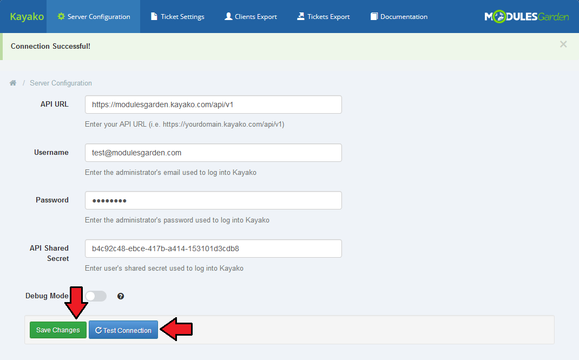This screenshot has width=579, height=360.
Task: Click the ModulesGarden logo
Action: (x=527, y=17)
